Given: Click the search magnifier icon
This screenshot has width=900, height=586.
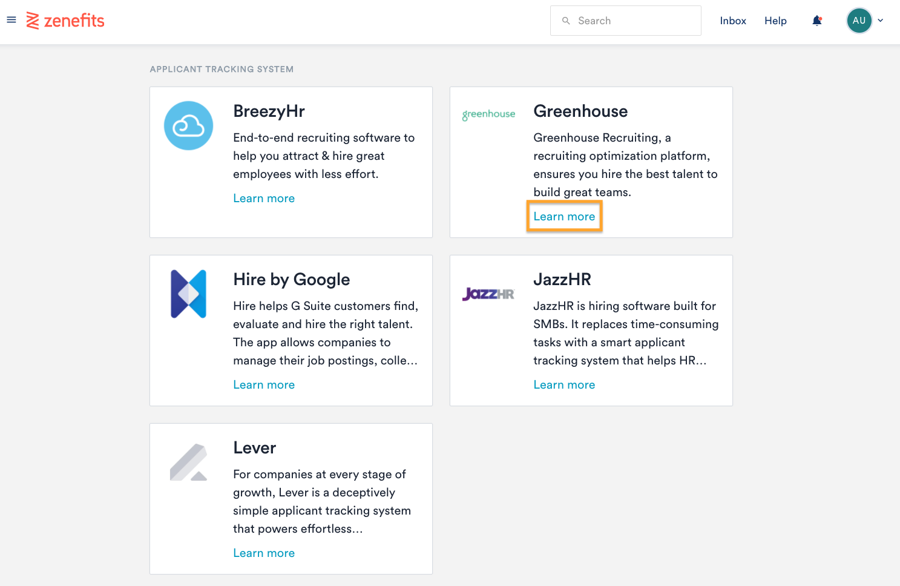Looking at the screenshot, I should 566,21.
